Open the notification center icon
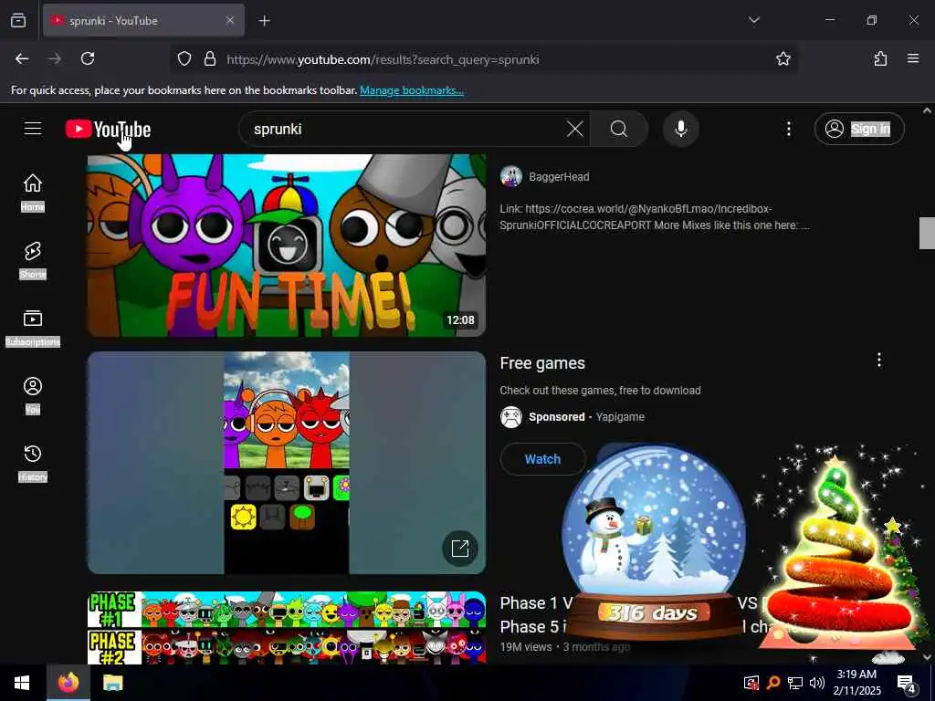Screen dimensions: 935x701 click(906, 683)
